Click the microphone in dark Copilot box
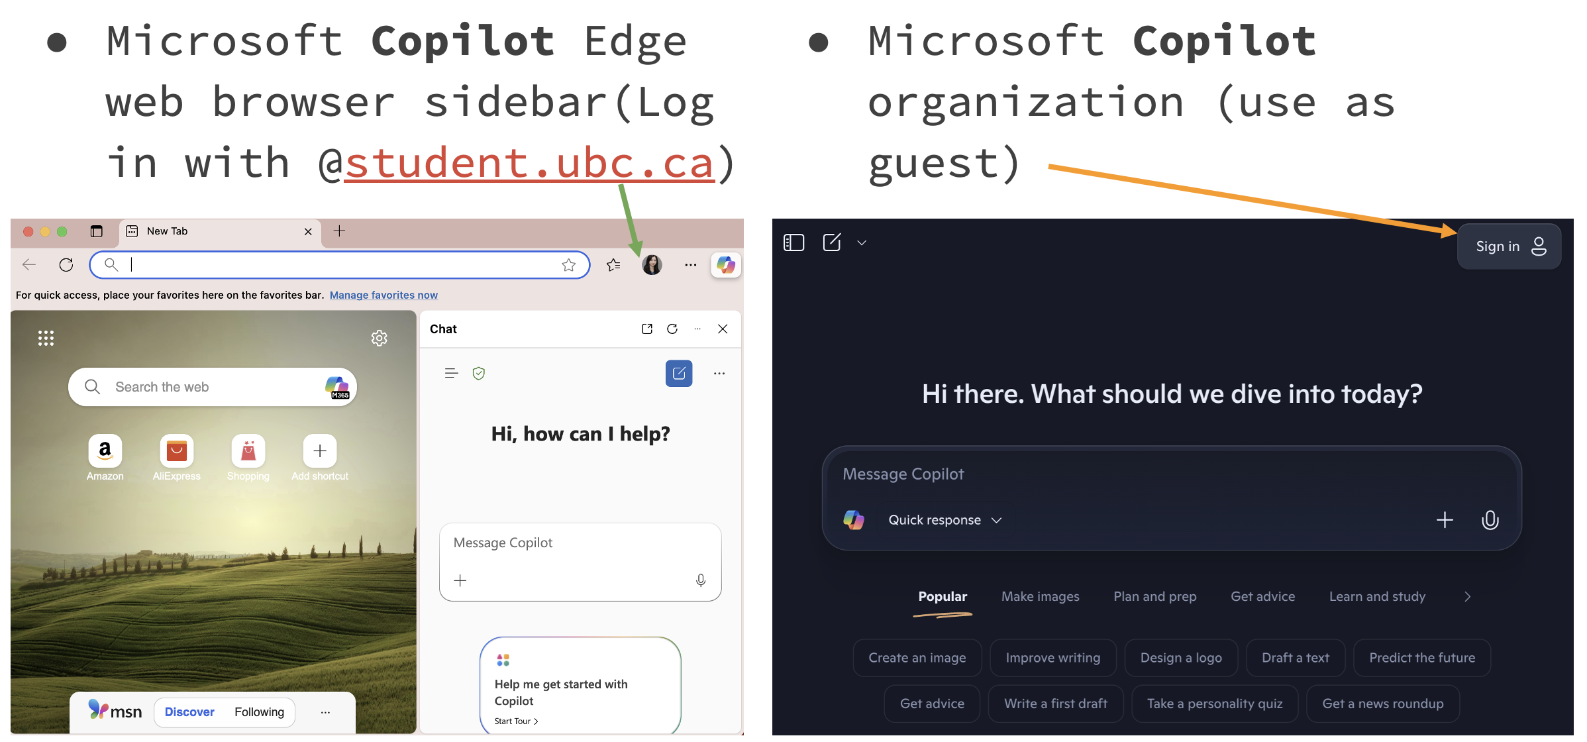 click(x=1490, y=520)
